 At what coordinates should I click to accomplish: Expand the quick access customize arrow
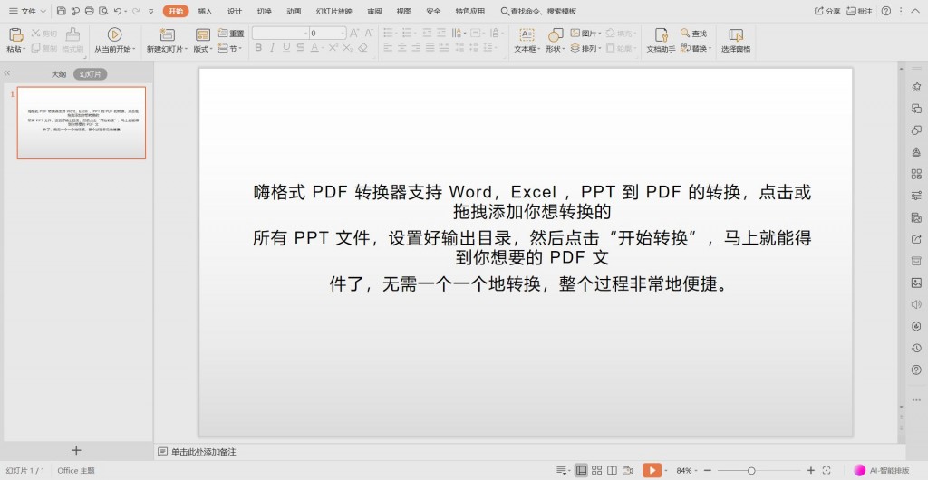[151, 11]
